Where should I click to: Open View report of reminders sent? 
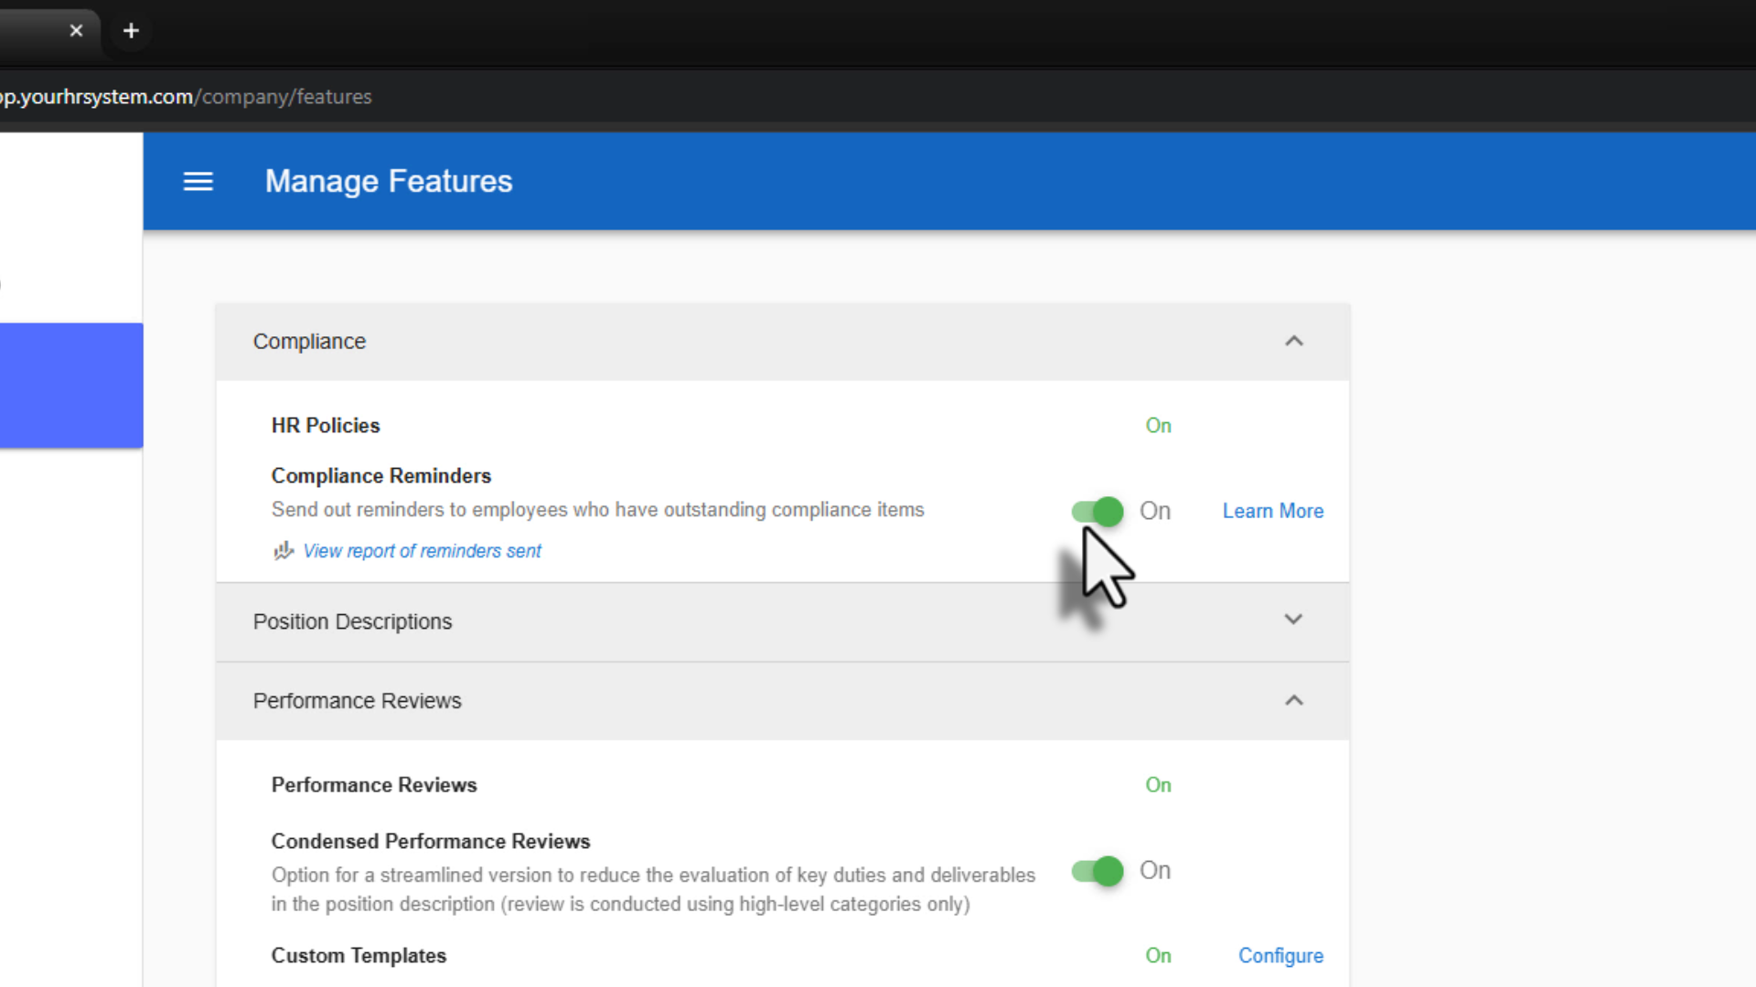pos(422,551)
